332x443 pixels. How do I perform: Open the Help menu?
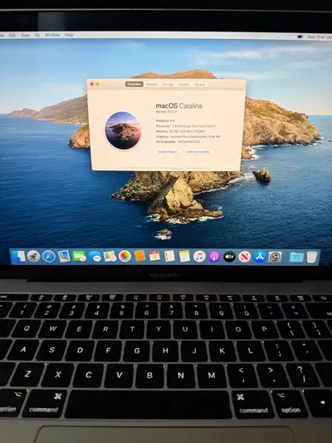tap(69, 35)
